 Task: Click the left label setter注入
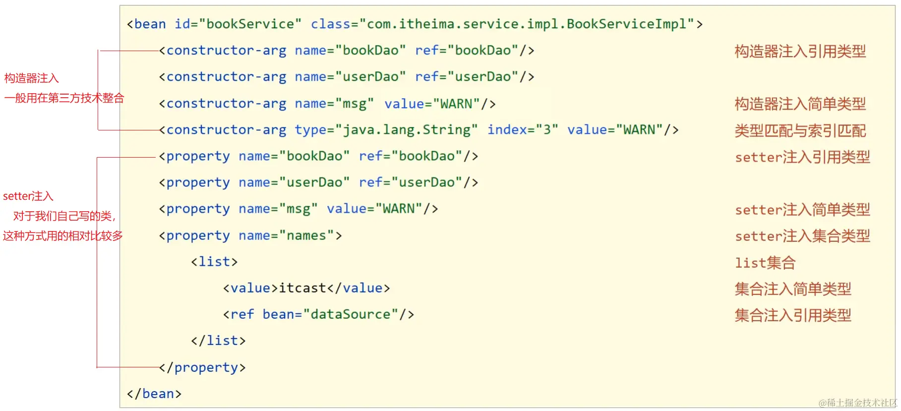click(28, 196)
